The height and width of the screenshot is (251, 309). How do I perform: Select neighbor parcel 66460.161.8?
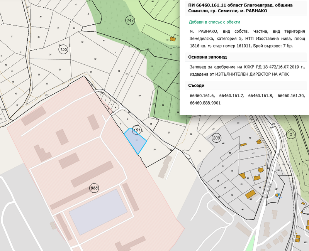pos(260,95)
